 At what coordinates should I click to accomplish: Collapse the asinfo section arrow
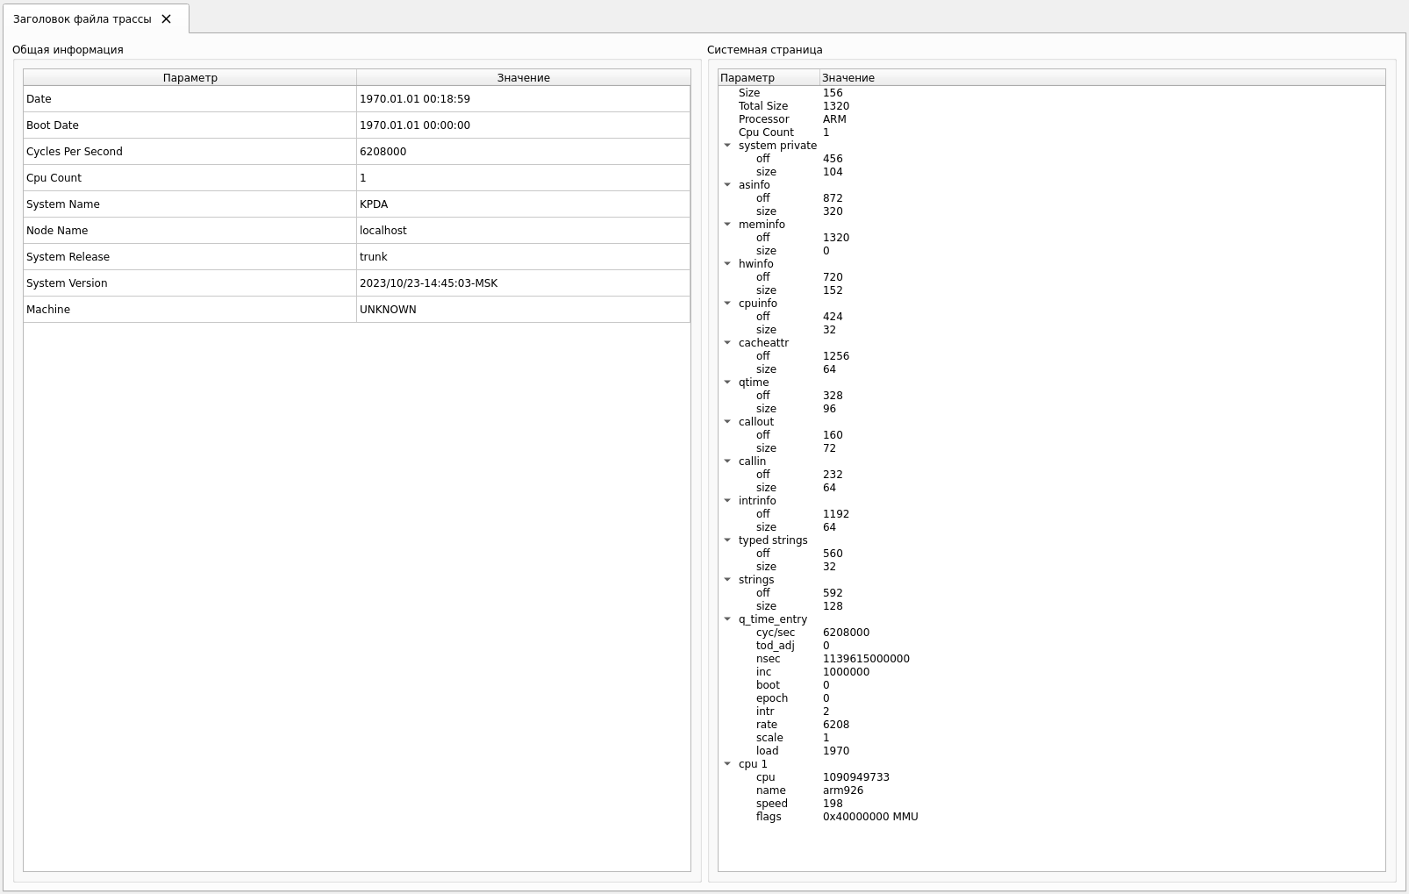coord(727,185)
